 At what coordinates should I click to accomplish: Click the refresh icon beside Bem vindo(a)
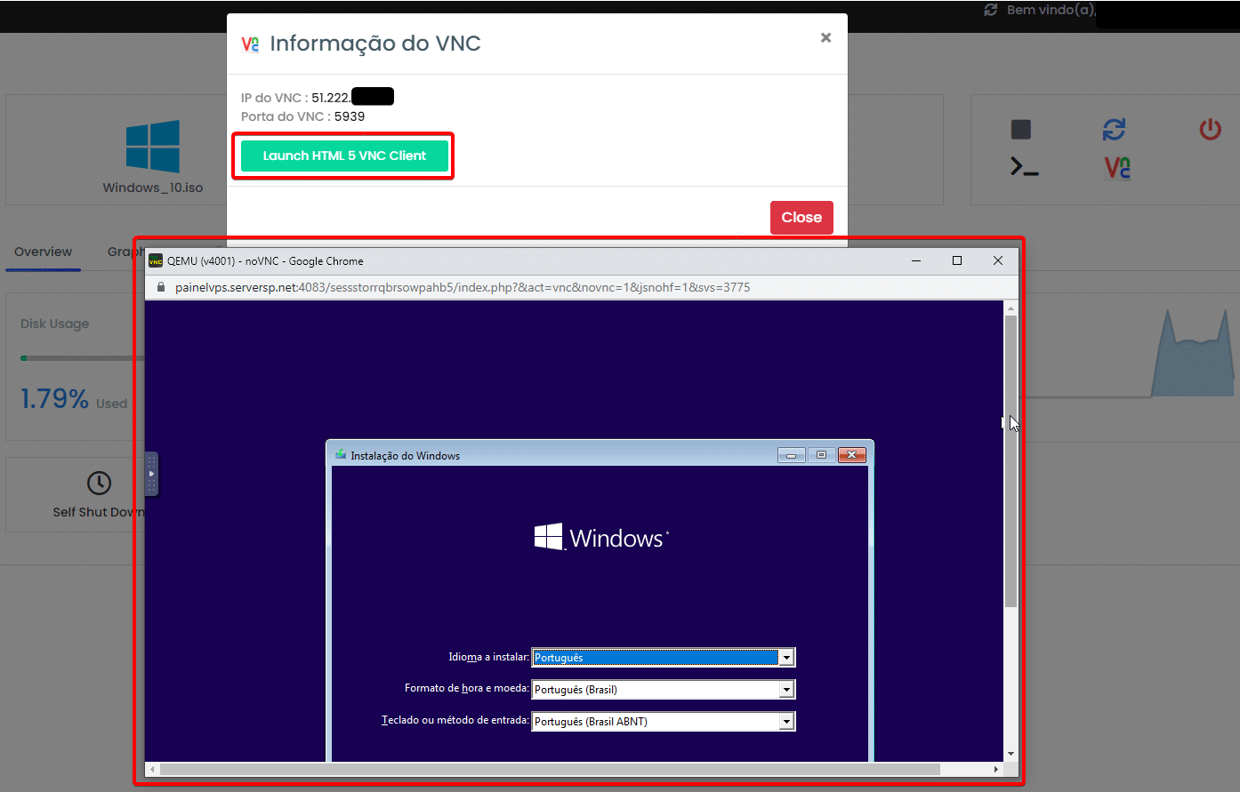point(990,10)
